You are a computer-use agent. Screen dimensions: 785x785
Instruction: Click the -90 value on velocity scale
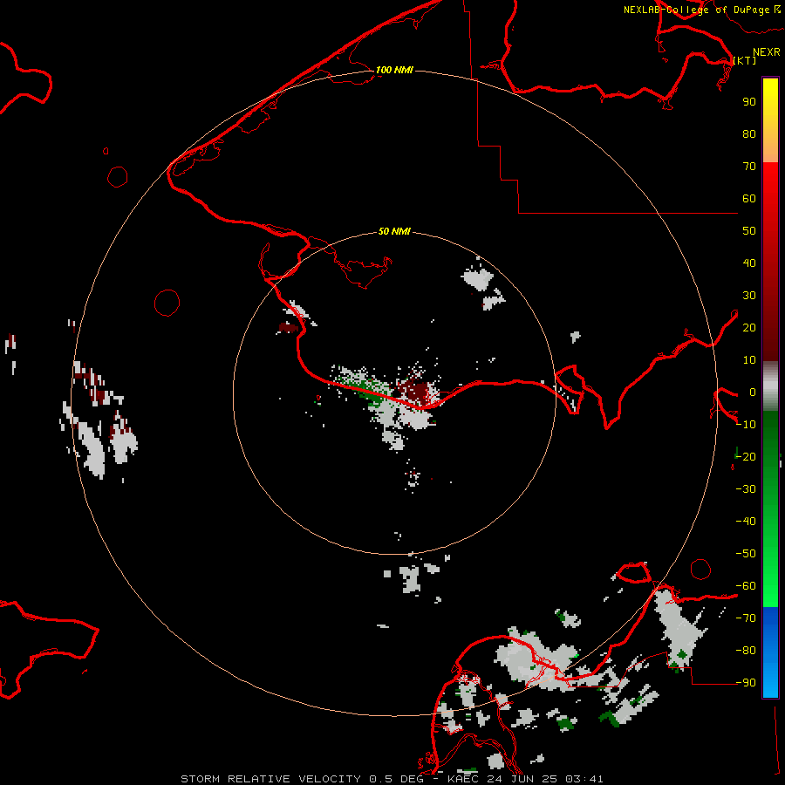coord(746,683)
